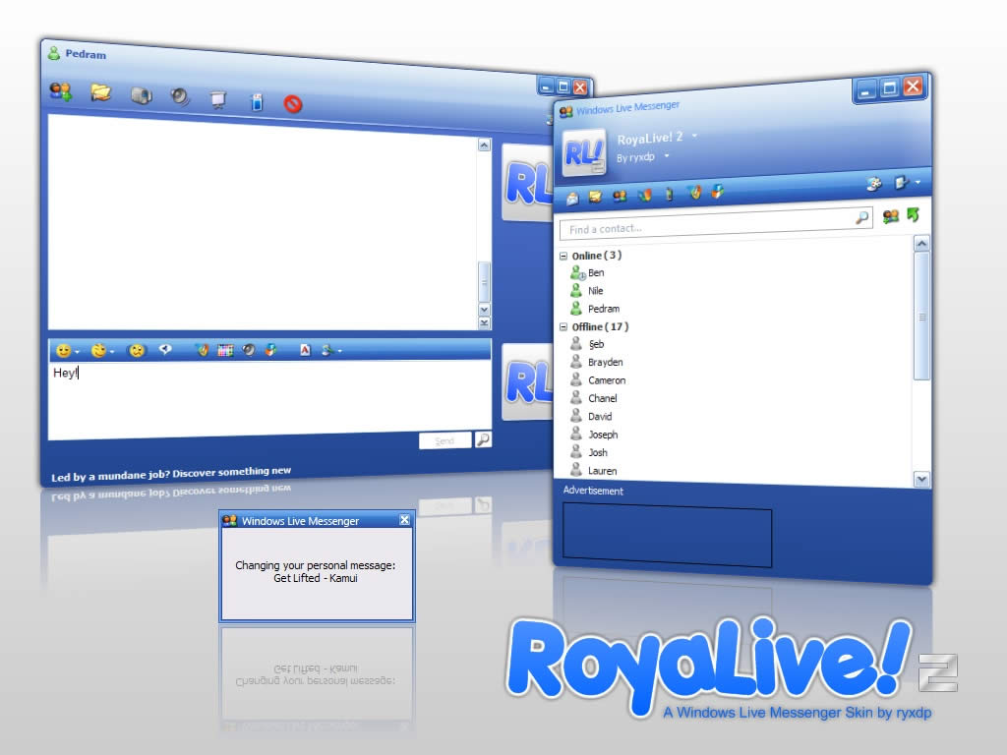Viewport: 1007px width, 755px height.
Task: Open the background picker dropdown arrow
Action: point(339,351)
